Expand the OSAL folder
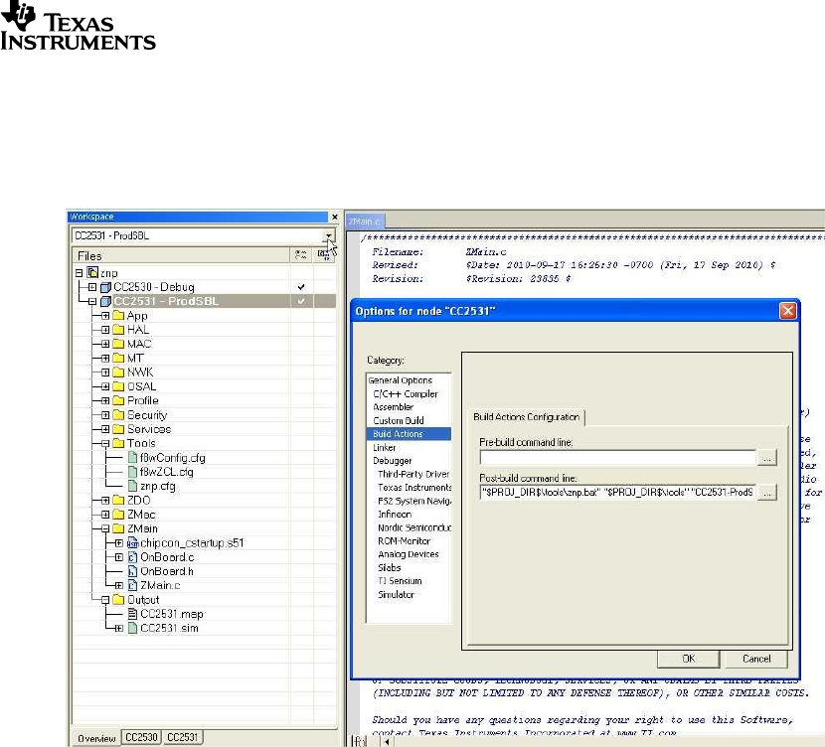This screenshot has height=747, width=825. 105,386
